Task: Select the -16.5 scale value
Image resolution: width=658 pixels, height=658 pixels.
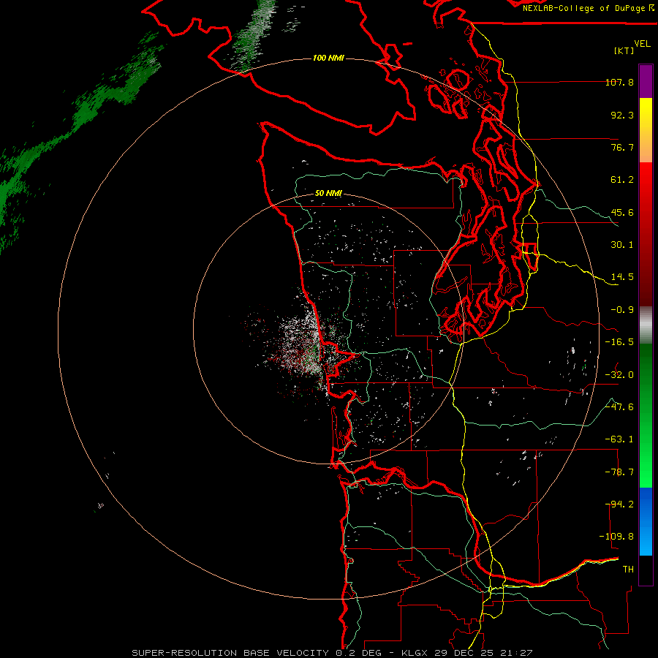Action: click(x=619, y=342)
